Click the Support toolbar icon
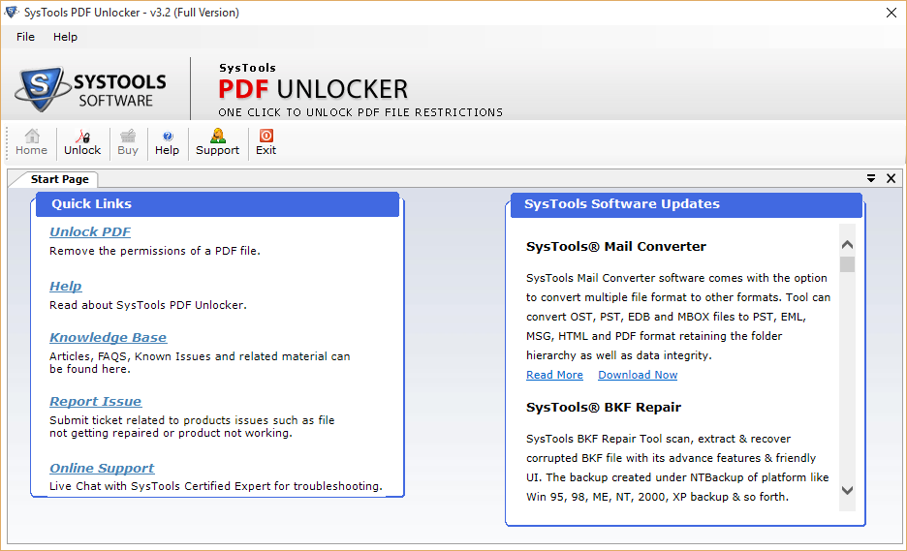Viewport: 907px width, 551px height. (217, 142)
